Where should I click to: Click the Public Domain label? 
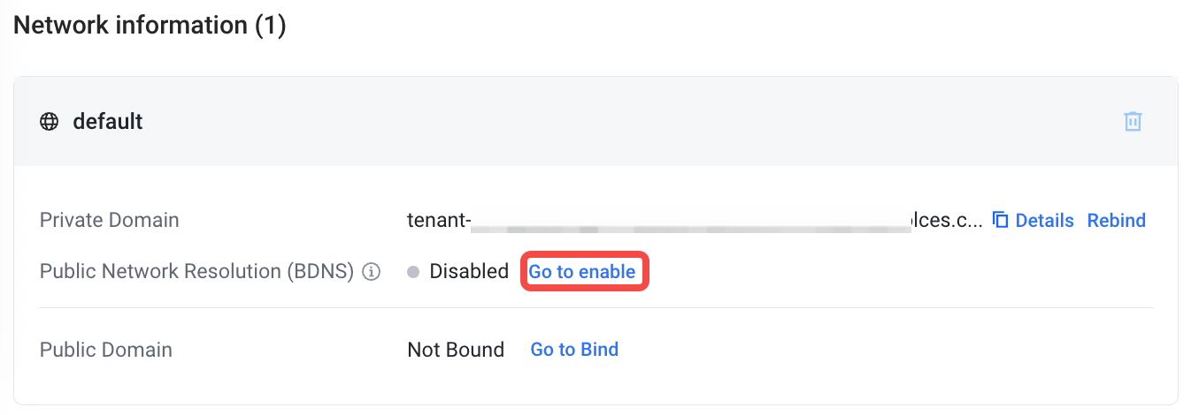(106, 350)
